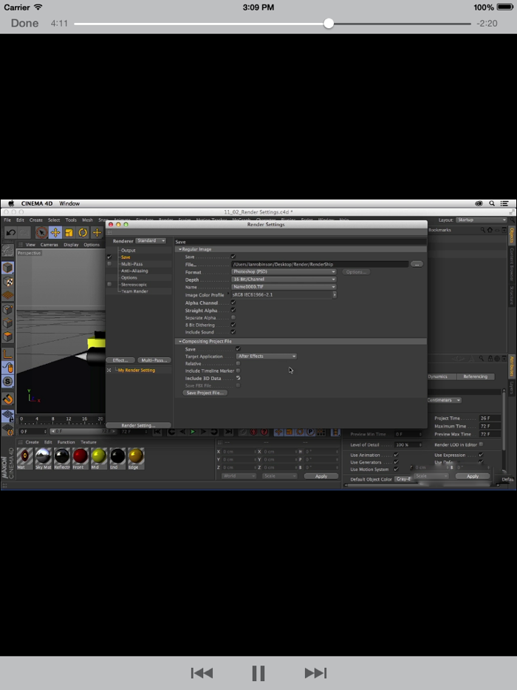This screenshot has width=517, height=690.
Task: Open macOS Spotlight search icon
Action: click(x=492, y=203)
